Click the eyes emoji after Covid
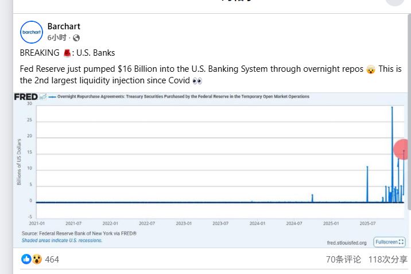The height and width of the screenshot is (274, 411). 197,80
